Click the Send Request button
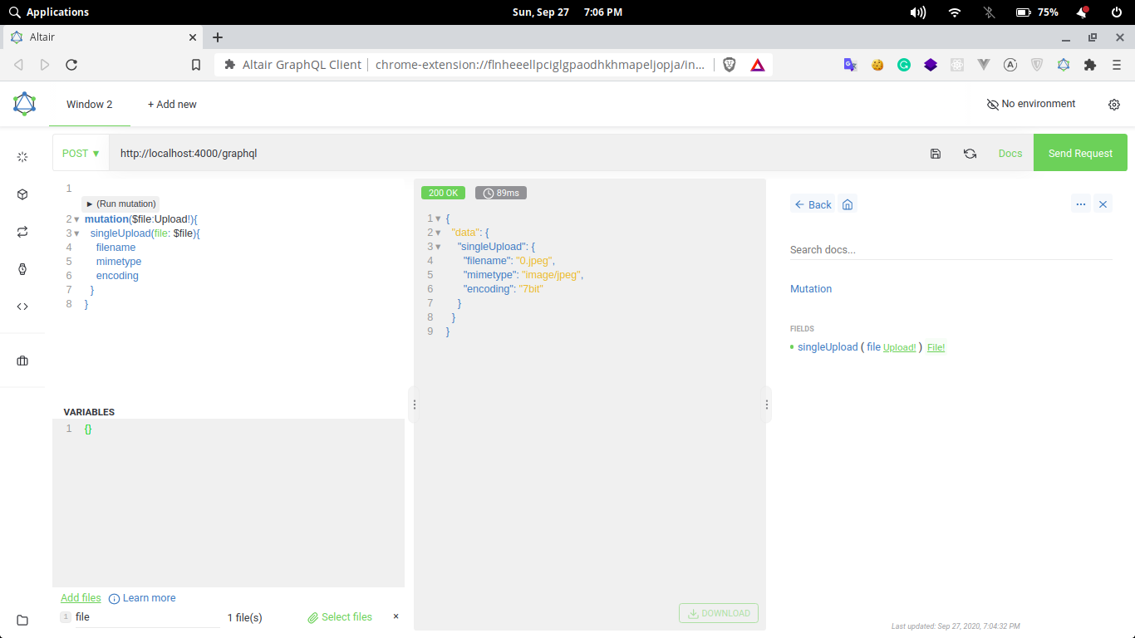Viewport: 1135px width, 638px height. [x=1079, y=153]
